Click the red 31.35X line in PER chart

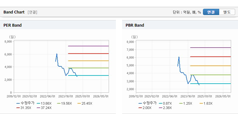point(89,54)
